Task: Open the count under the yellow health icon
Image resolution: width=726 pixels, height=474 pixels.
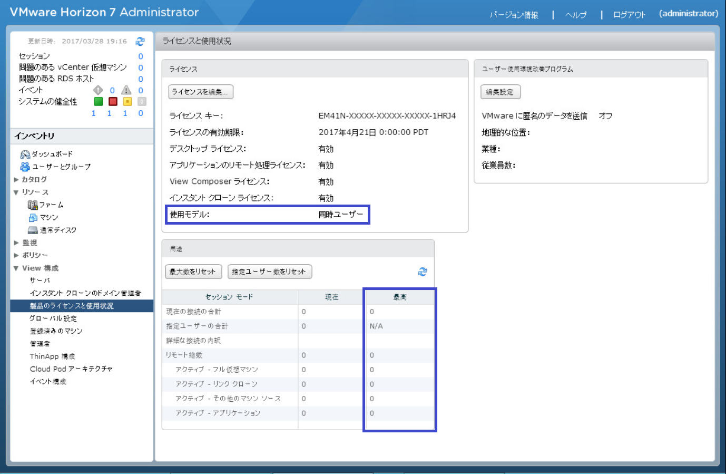Action: (x=125, y=113)
